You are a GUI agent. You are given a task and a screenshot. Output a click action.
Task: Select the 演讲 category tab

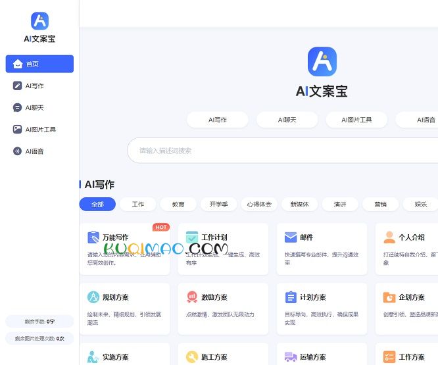(x=340, y=204)
